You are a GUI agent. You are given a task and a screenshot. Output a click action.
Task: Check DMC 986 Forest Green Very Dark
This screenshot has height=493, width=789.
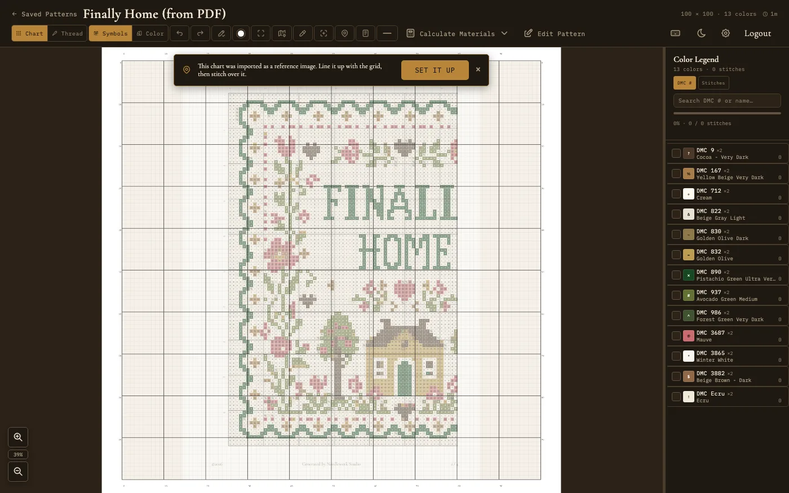click(676, 316)
